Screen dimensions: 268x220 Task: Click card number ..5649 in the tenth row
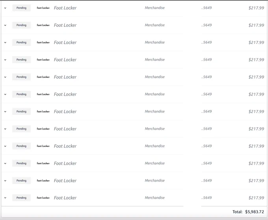[x=207, y=163]
